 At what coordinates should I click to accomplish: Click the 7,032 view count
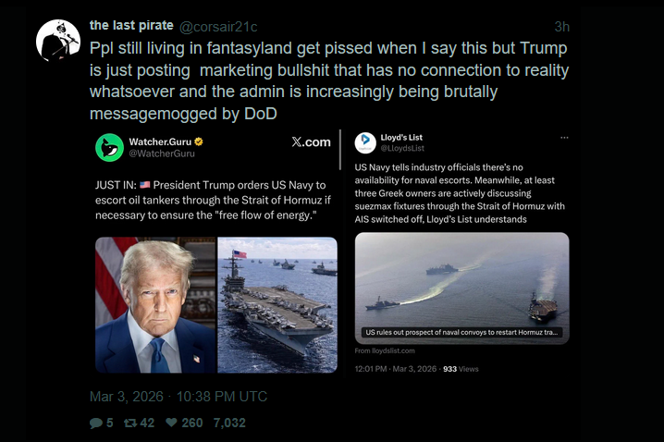coord(229,423)
